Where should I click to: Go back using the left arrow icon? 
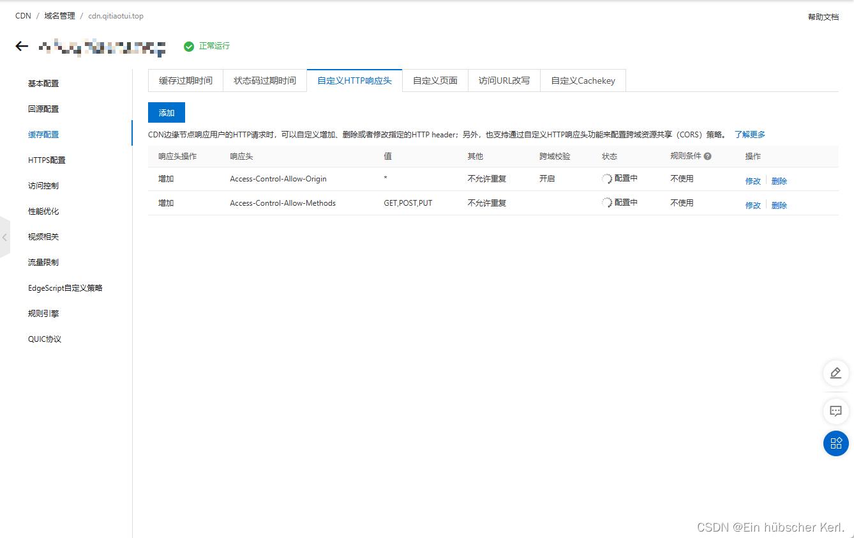22,46
